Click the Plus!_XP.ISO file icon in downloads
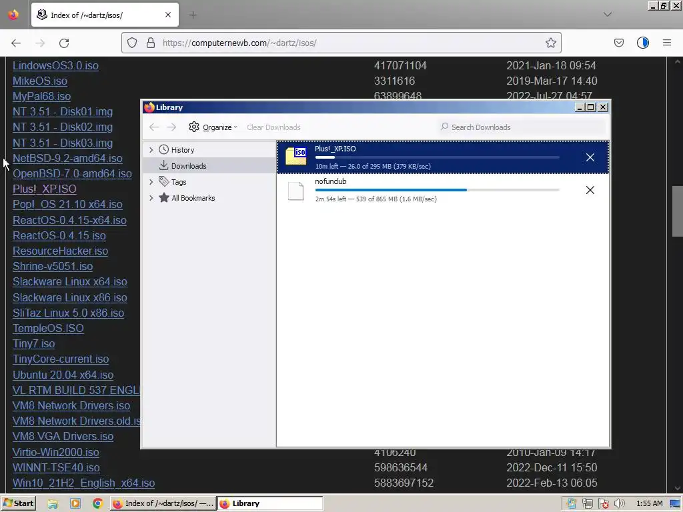Viewport: 683px width, 512px height. [296, 156]
